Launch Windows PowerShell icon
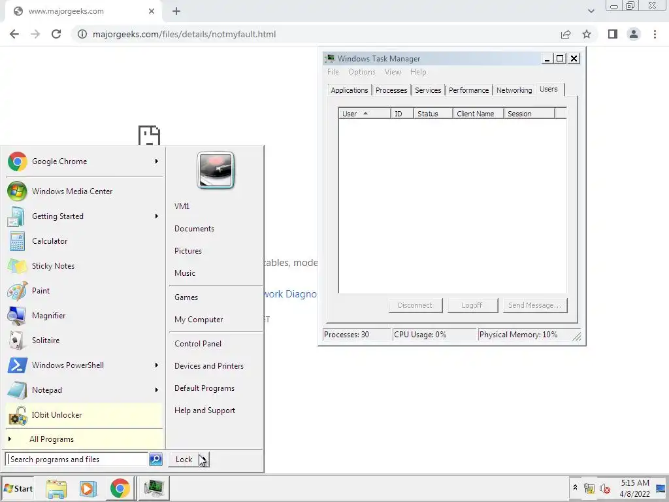The width and height of the screenshot is (669, 502). (18, 365)
